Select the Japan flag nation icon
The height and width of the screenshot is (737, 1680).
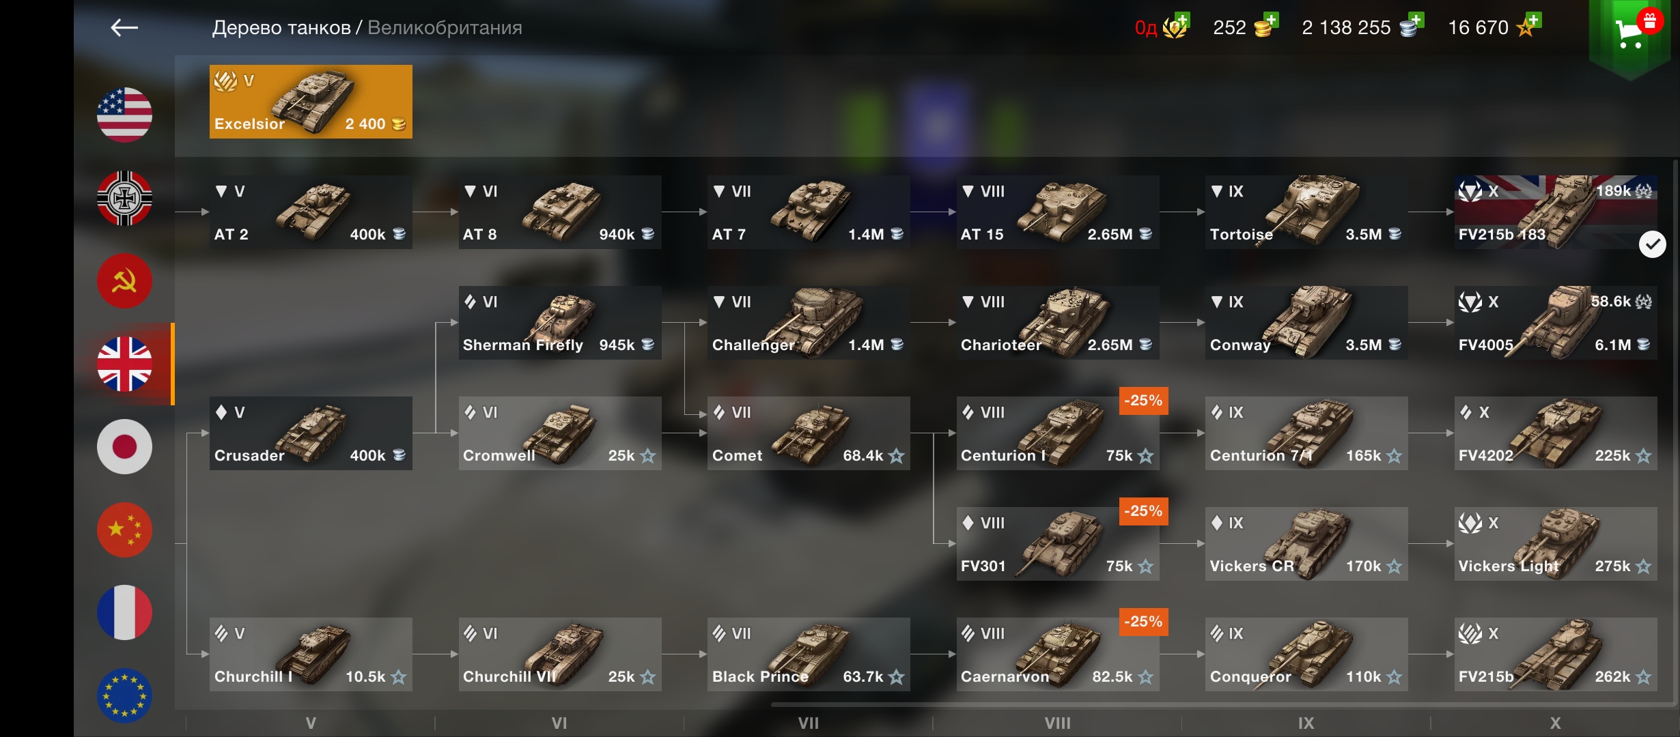pos(124,446)
